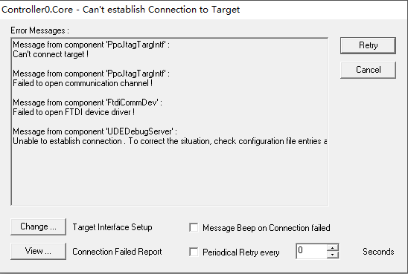Open Change... Target Interface Setup
This screenshot has height=274, width=408.
click(38, 226)
